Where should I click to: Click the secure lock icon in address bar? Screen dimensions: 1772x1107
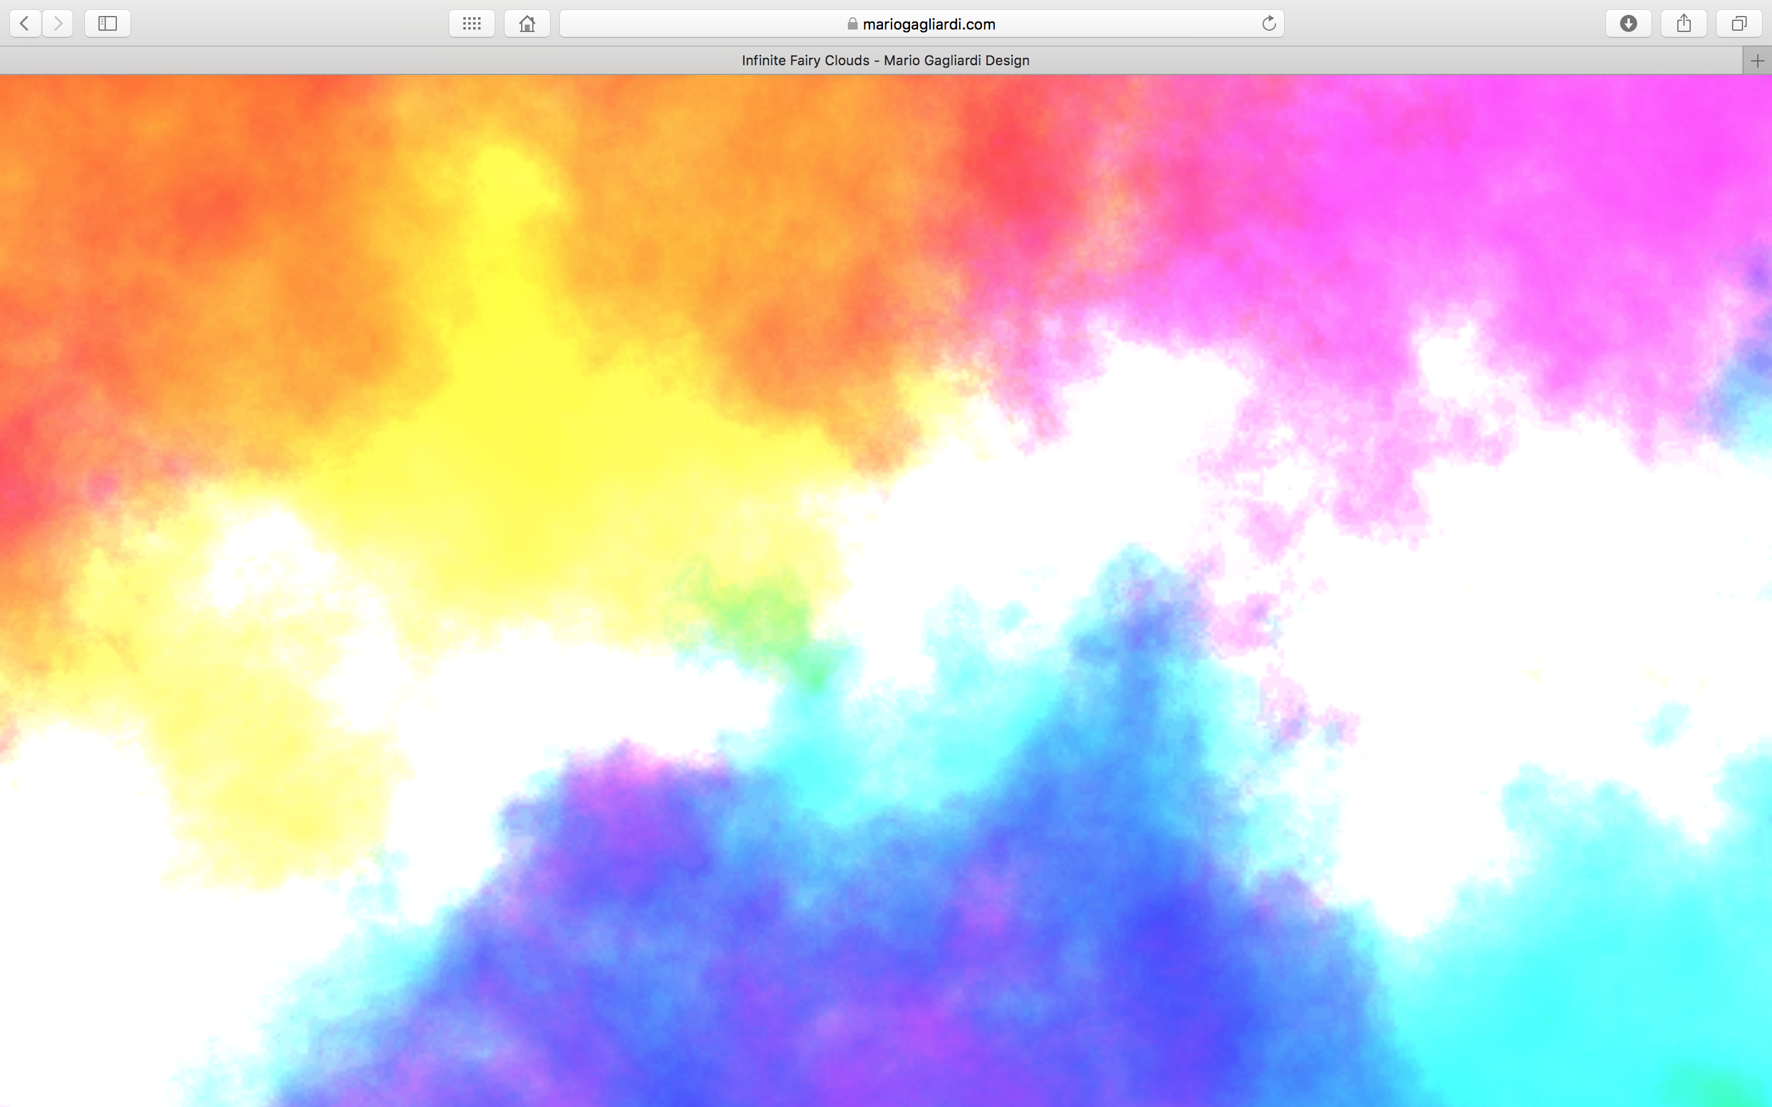click(852, 23)
